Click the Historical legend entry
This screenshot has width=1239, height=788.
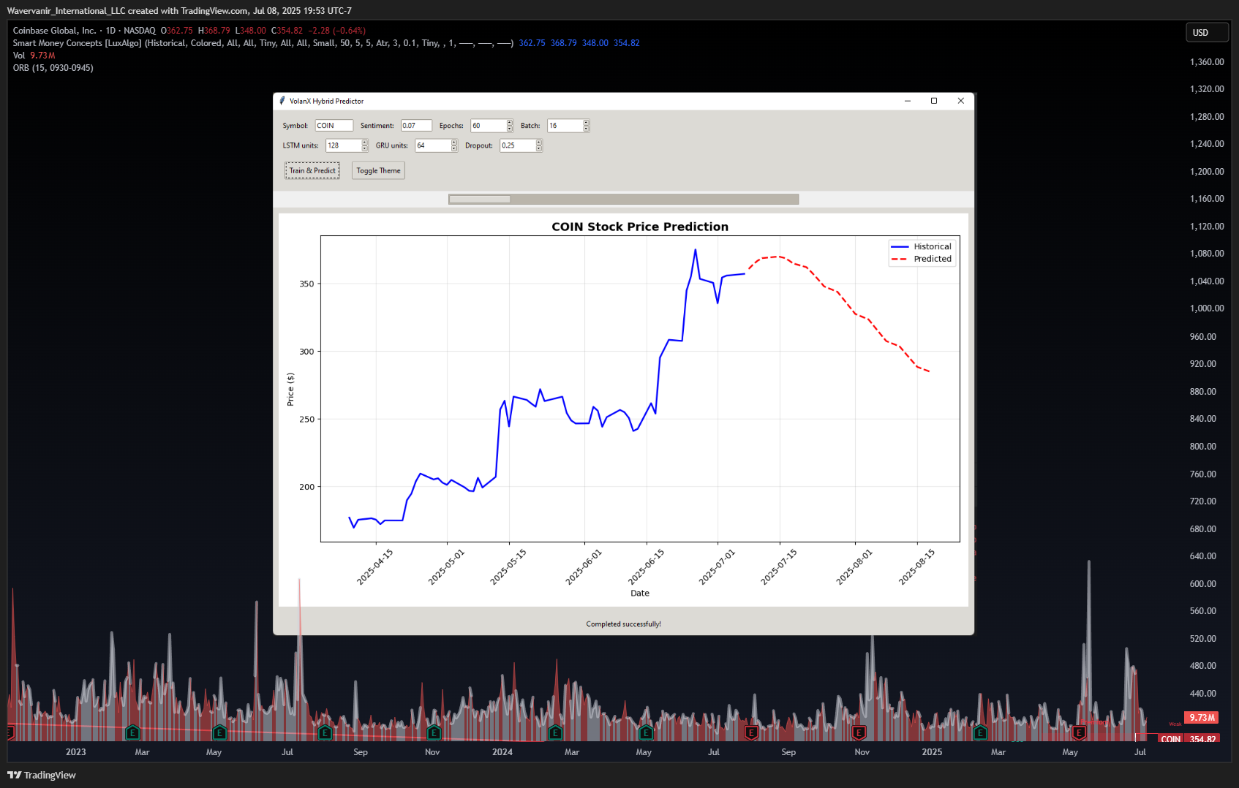922,246
